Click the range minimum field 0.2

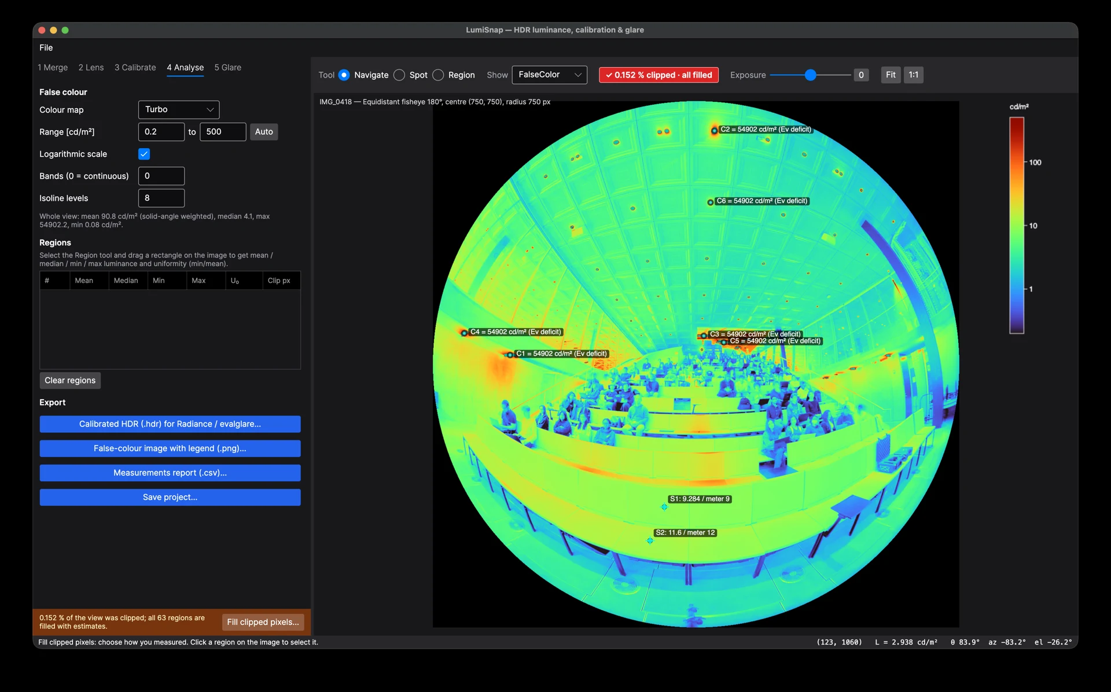pos(161,131)
